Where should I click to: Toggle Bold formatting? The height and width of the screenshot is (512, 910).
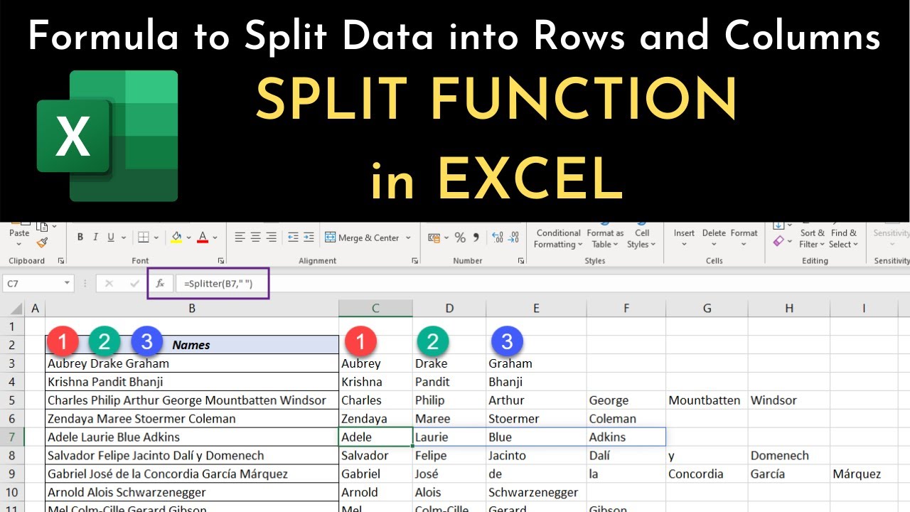click(80, 238)
